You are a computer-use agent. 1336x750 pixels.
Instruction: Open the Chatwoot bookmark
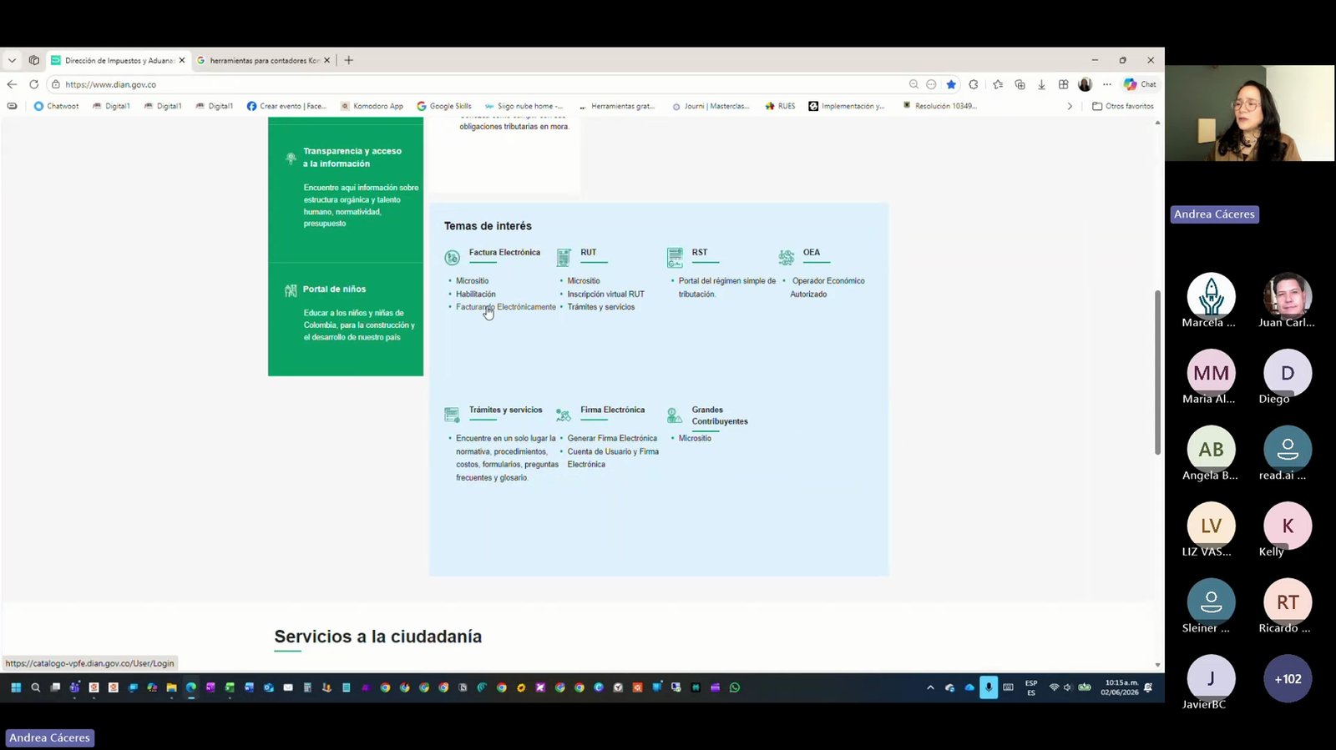click(x=56, y=106)
